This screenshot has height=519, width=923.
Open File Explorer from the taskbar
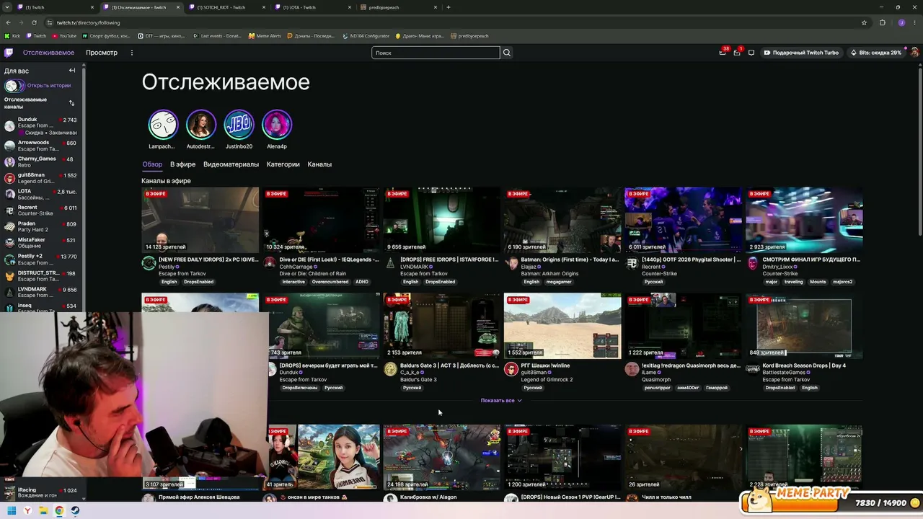point(43,510)
